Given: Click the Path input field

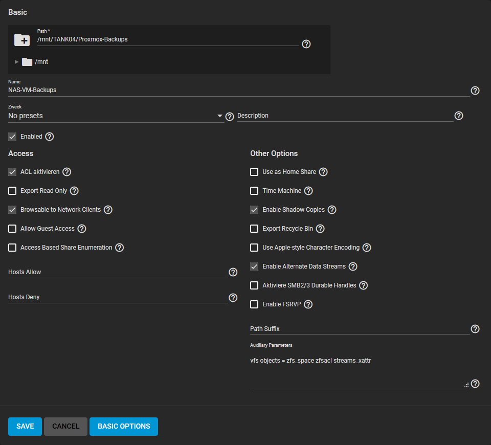Looking at the screenshot, I should 168,39.
